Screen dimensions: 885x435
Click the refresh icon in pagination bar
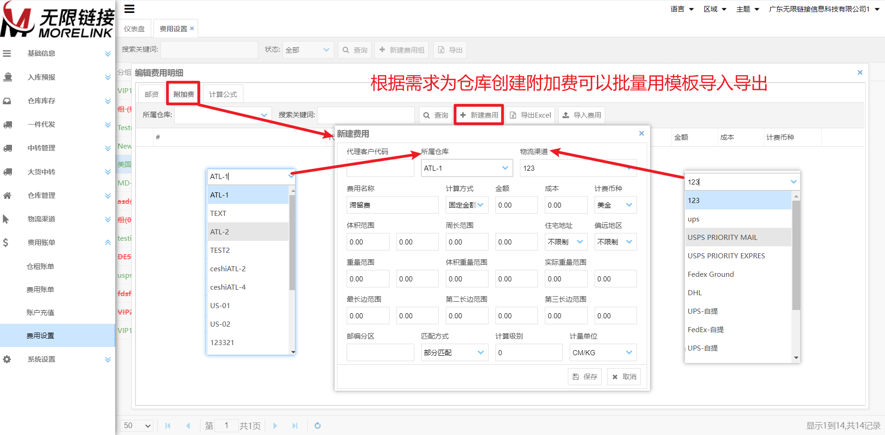tap(317, 426)
